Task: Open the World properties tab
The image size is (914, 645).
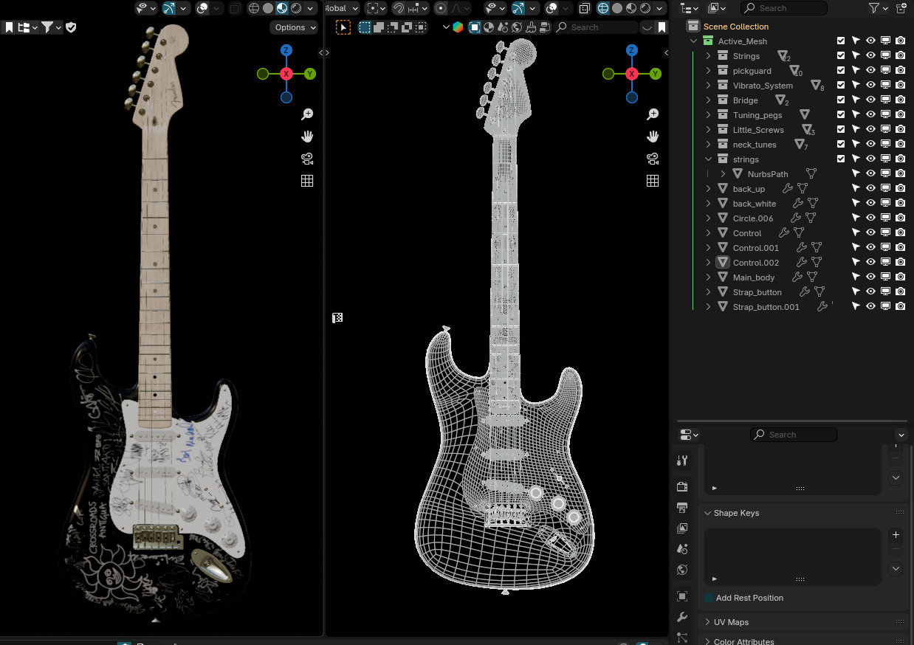Action: point(682,570)
